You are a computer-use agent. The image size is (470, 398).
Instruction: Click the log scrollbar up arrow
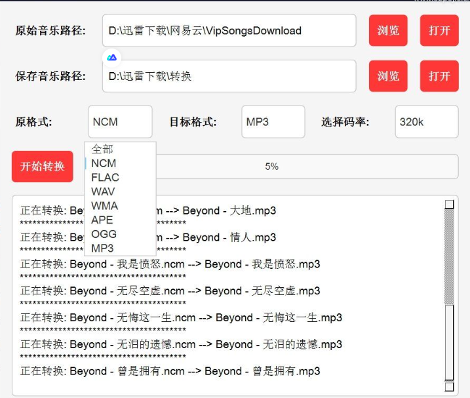(x=449, y=205)
